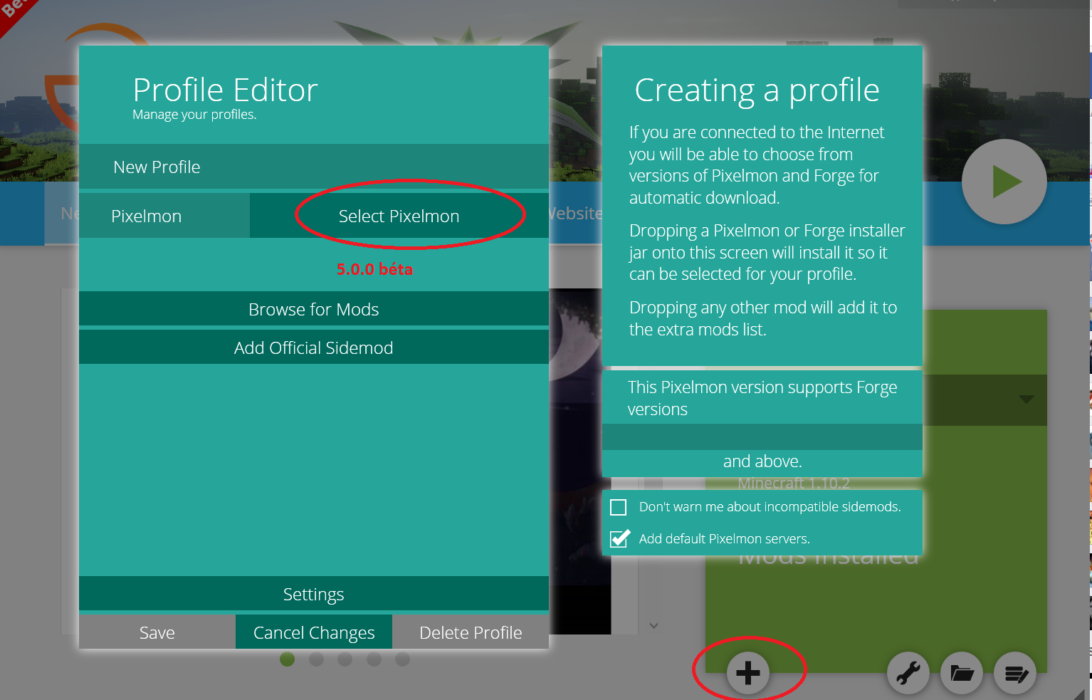Click the Website tab behind the dialog
Image resolution: width=1092 pixels, height=700 pixels.
coord(576,214)
